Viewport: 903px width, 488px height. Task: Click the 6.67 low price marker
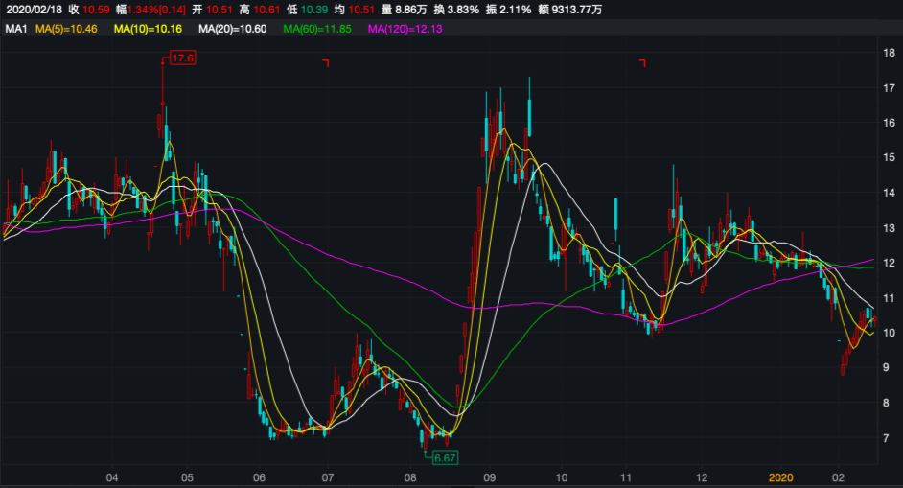[x=445, y=458]
